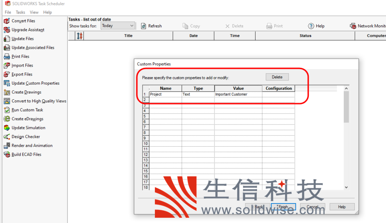Click the Run Custom Task icon
The width and height of the screenshot is (386, 223).
(x=7, y=110)
